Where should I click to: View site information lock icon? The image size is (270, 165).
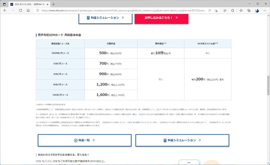(x=38, y=10)
